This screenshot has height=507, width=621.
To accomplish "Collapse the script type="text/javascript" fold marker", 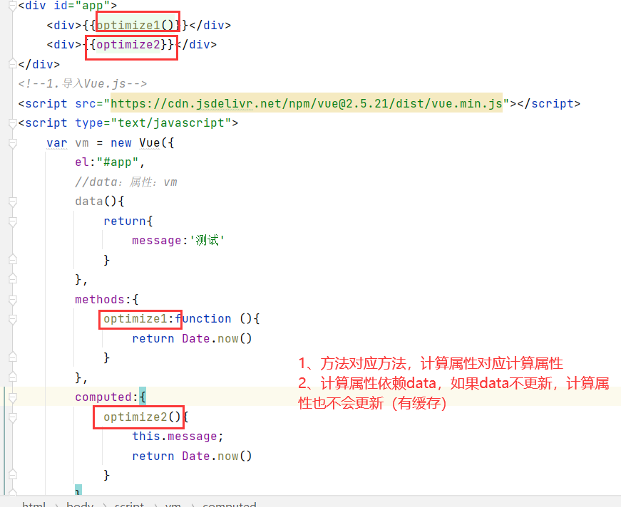I will pyautogui.click(x=11, y=123).
